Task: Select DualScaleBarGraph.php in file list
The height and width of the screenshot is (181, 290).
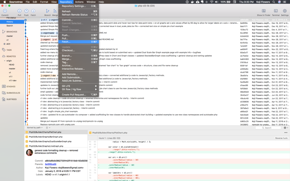Action: [x=56, y=141]
